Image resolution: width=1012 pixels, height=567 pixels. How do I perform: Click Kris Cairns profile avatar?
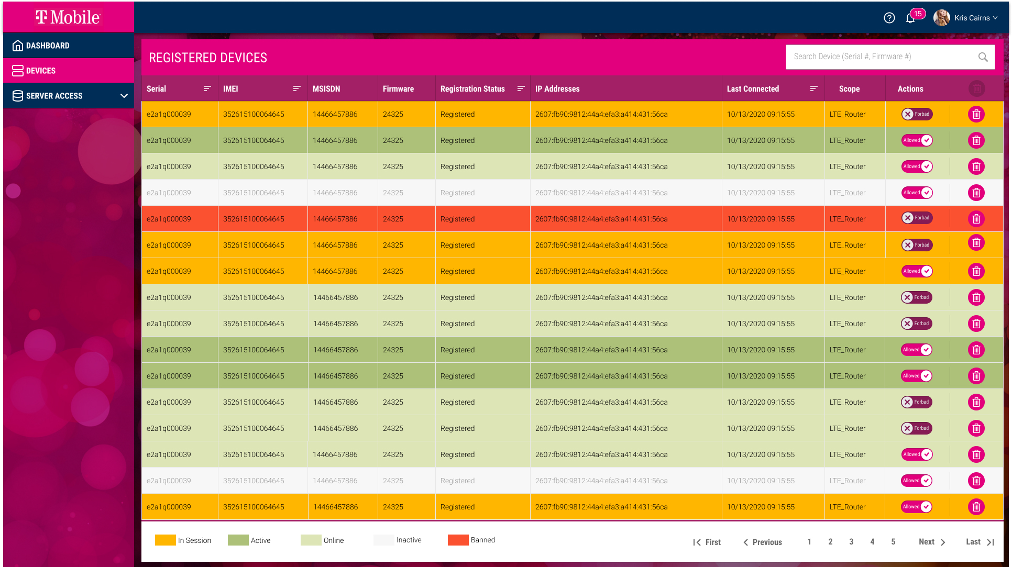[941, 18]
